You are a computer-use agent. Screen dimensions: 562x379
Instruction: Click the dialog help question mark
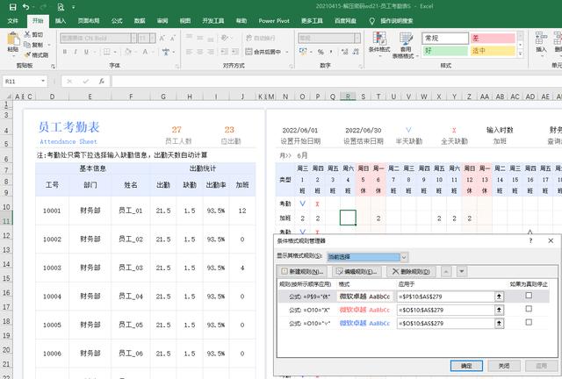tap(530, 240)
